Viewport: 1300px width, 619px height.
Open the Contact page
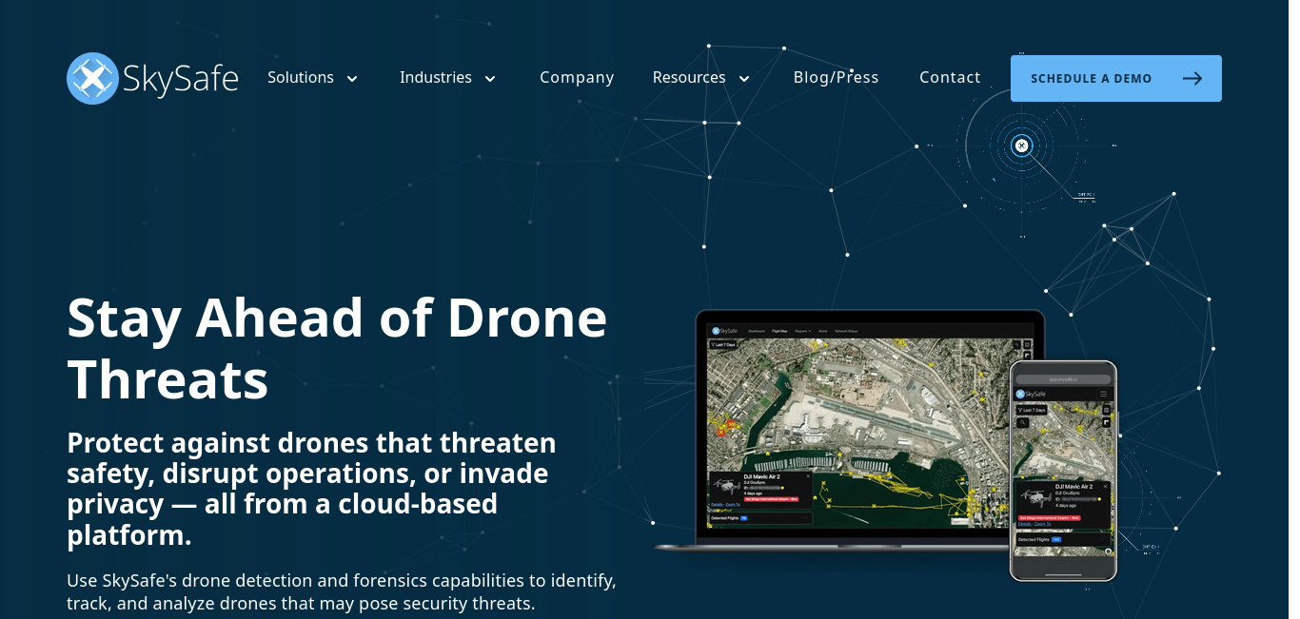tap(950, 78)
